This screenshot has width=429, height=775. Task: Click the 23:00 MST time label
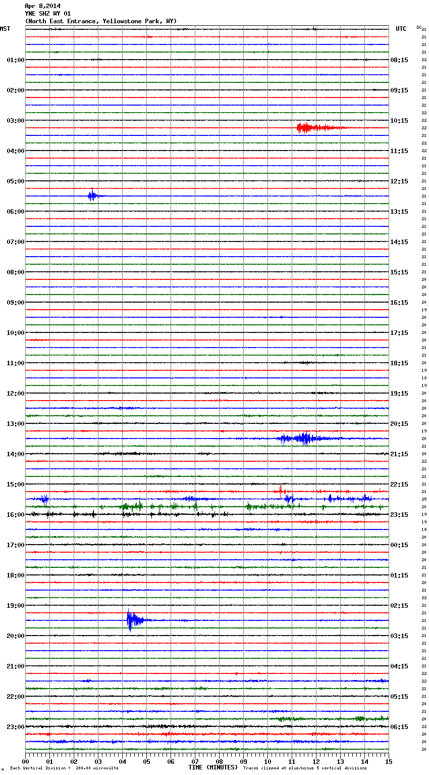coord(16,727)
